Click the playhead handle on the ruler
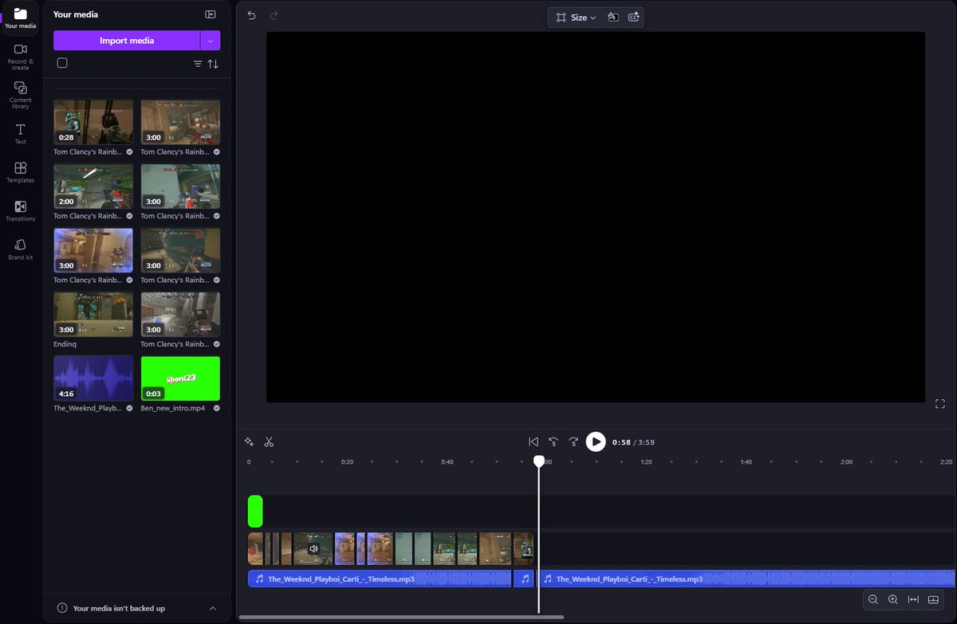This screenshot has width=957, height=624. (x=539, y=461)
